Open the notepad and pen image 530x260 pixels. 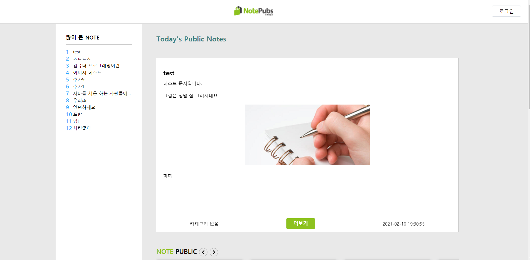[307, 135]
